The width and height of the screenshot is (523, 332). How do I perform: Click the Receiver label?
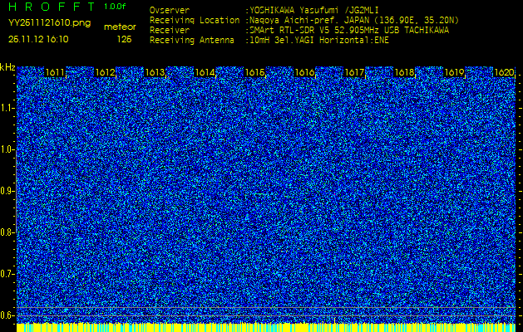[170, 31]
